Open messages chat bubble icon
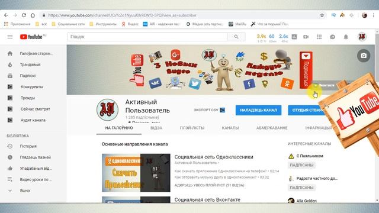379x213 pixels. [x=333, y=37]
